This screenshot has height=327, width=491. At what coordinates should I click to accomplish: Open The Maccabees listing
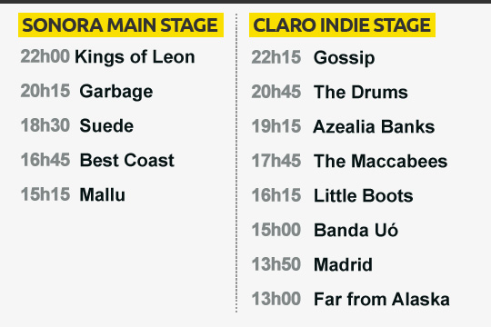tap(380, 161)
